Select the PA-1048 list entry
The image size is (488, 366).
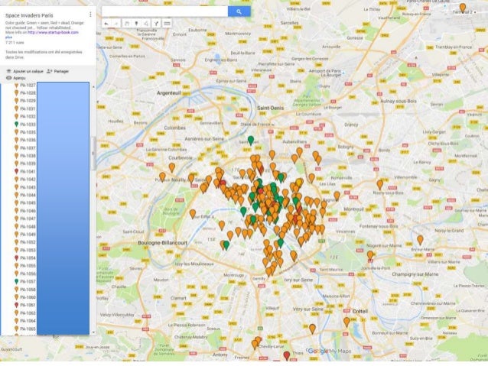[25, 226]
